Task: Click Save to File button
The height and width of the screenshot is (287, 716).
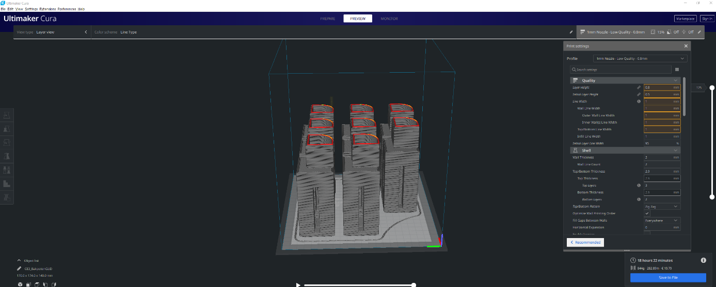Action: click(x=668, y=277)
